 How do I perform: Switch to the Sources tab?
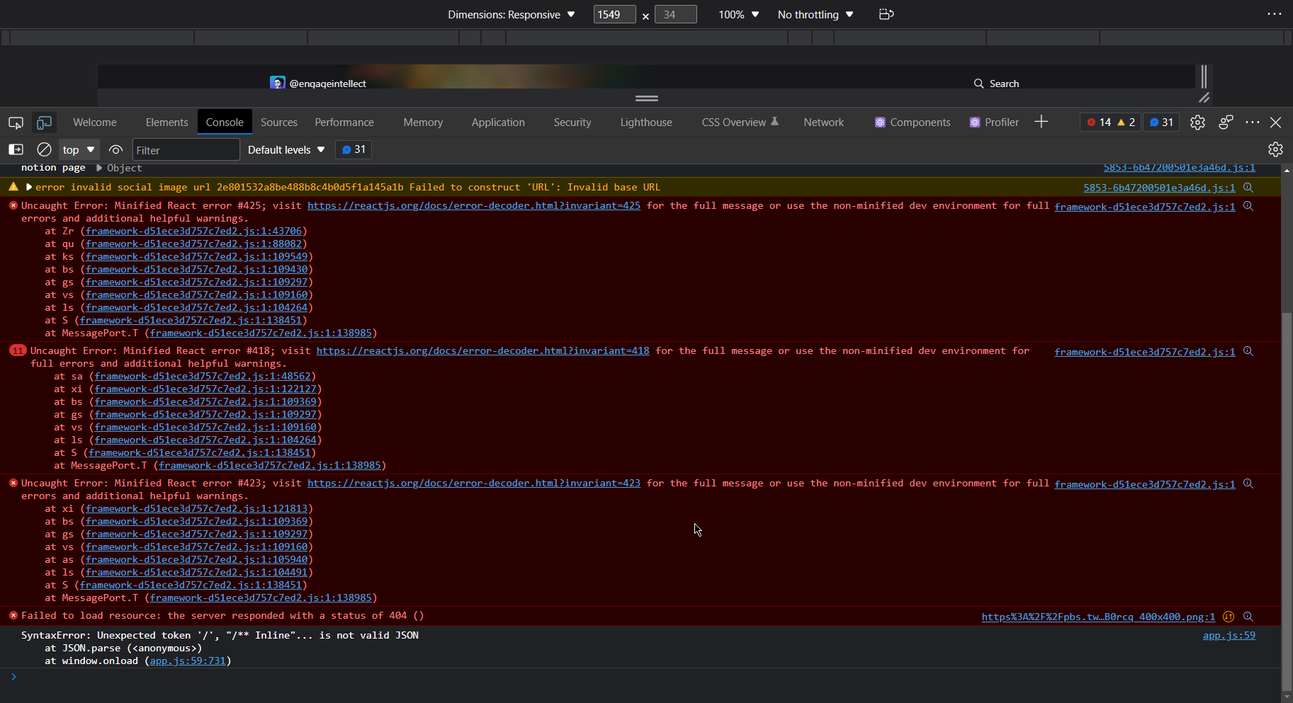[278, 122]
